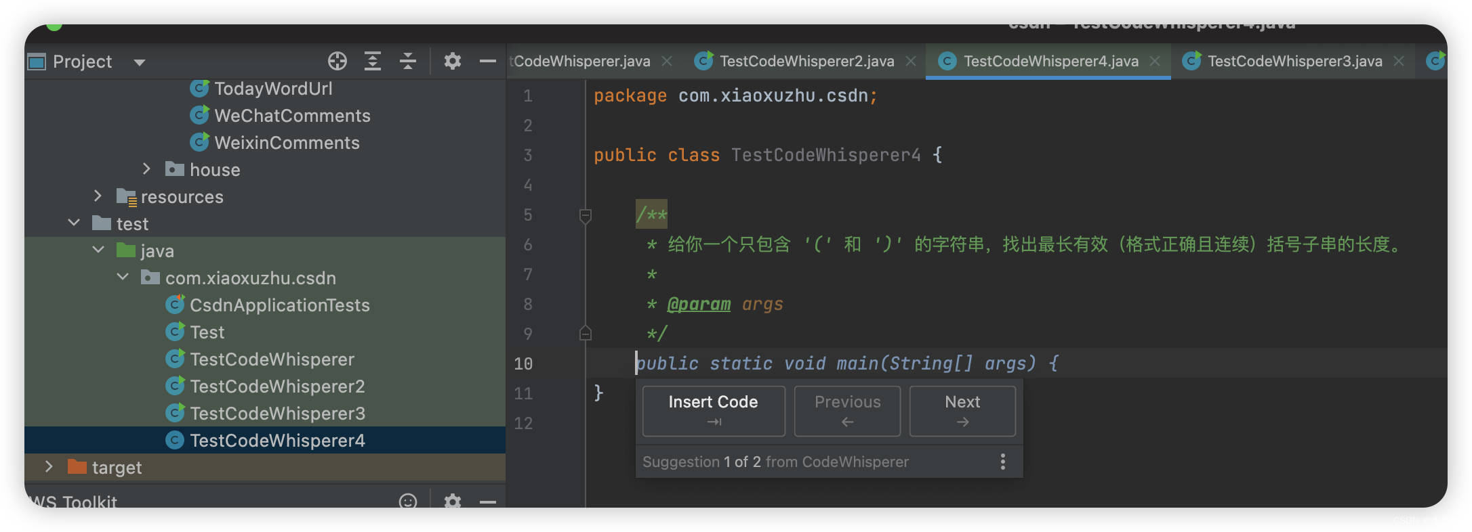Collapse the java test source folder
This screenshot has width=1472, height=532.
pos(98,250)
